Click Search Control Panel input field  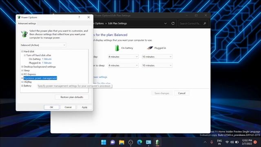point(190,24)
